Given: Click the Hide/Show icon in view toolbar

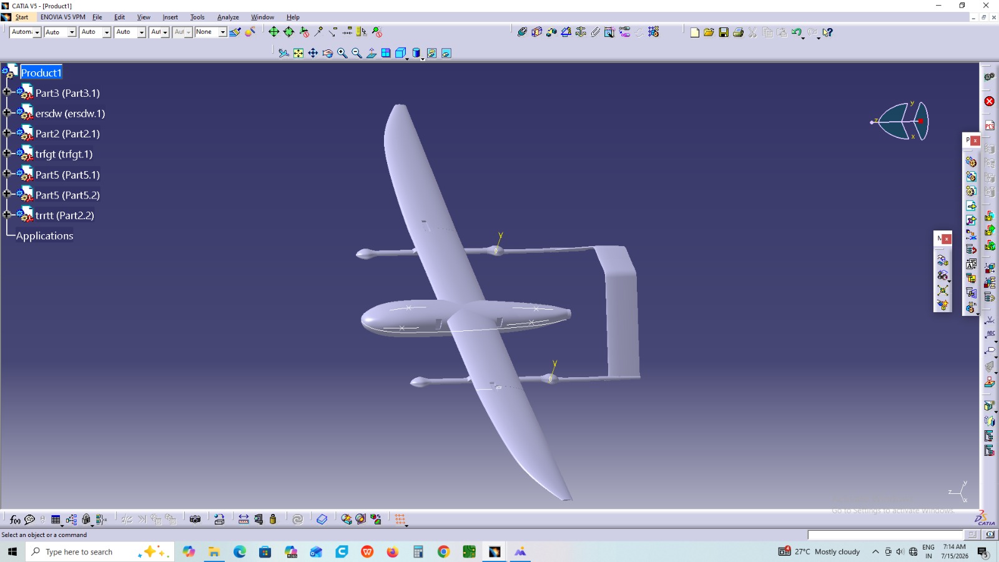Looking at the screenshot, I should coord(431,54).
